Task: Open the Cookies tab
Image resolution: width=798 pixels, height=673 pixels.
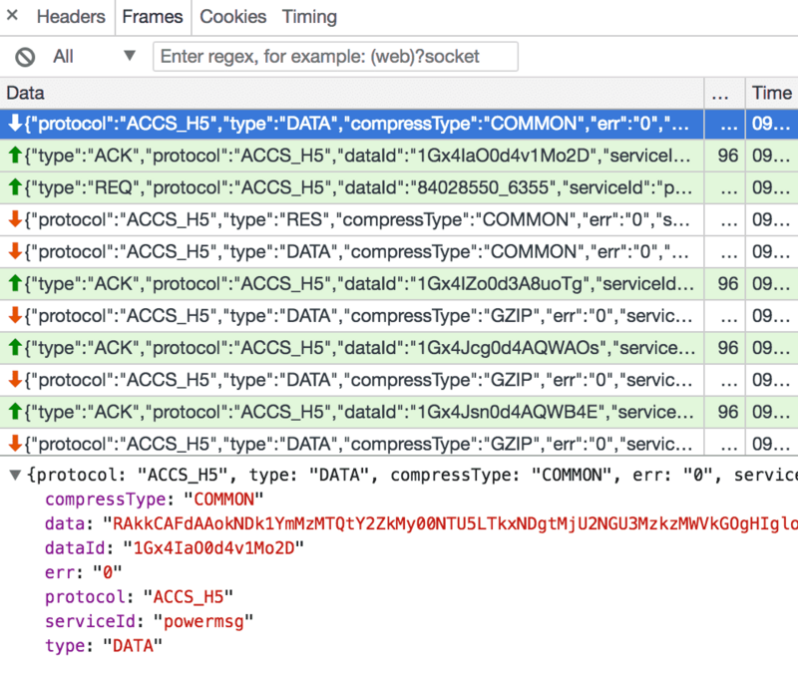Action: pos(233,17)
